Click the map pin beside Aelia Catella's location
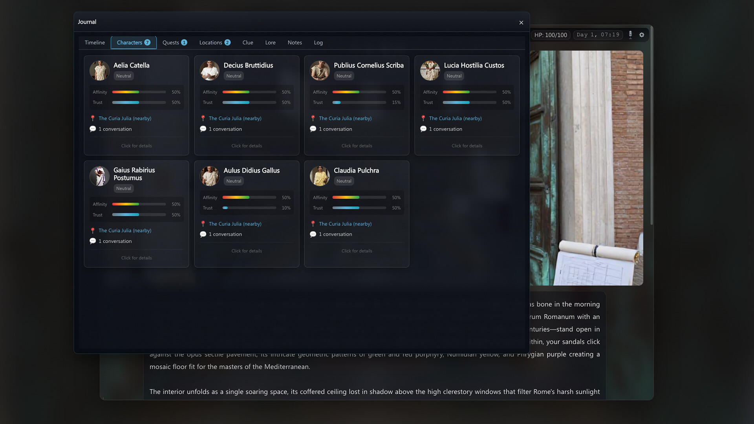Screen dimensions: 754x424 pos(93,118)
